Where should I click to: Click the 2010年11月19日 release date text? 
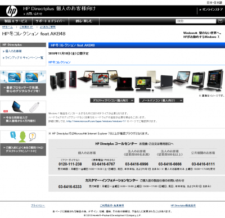69,53
